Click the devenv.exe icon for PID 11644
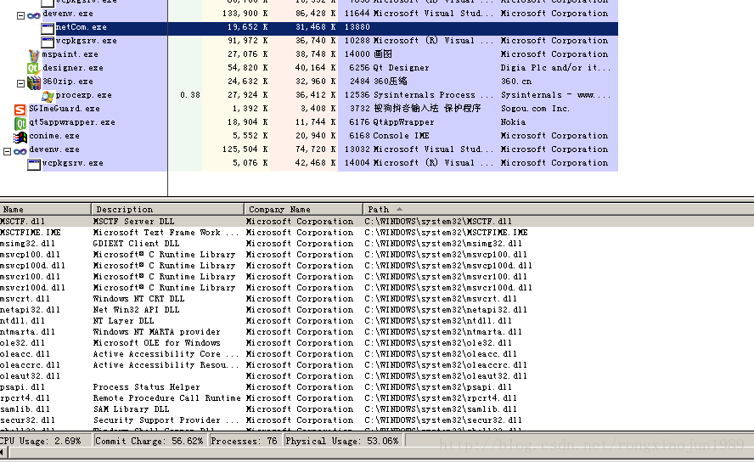Viewport: 754px width, 462px height. point(34,15)
